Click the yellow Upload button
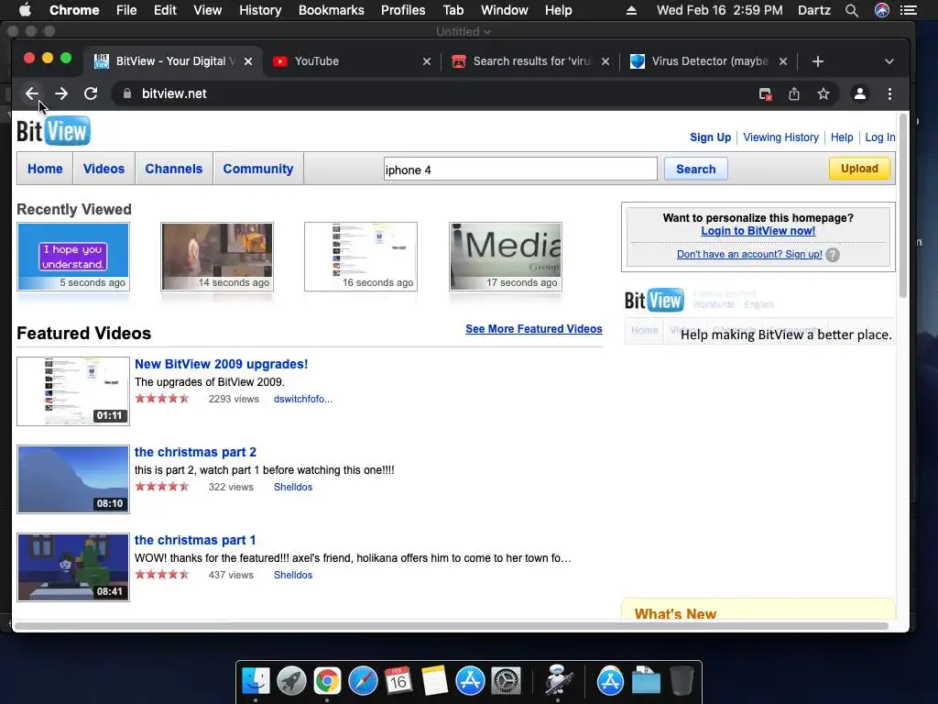 point(859,169)
